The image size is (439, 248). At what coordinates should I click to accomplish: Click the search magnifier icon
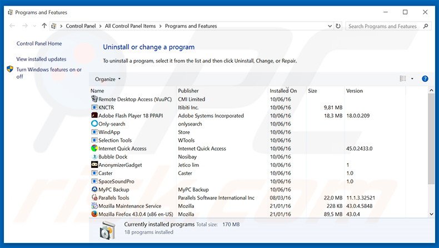click(x=426, y=26)
